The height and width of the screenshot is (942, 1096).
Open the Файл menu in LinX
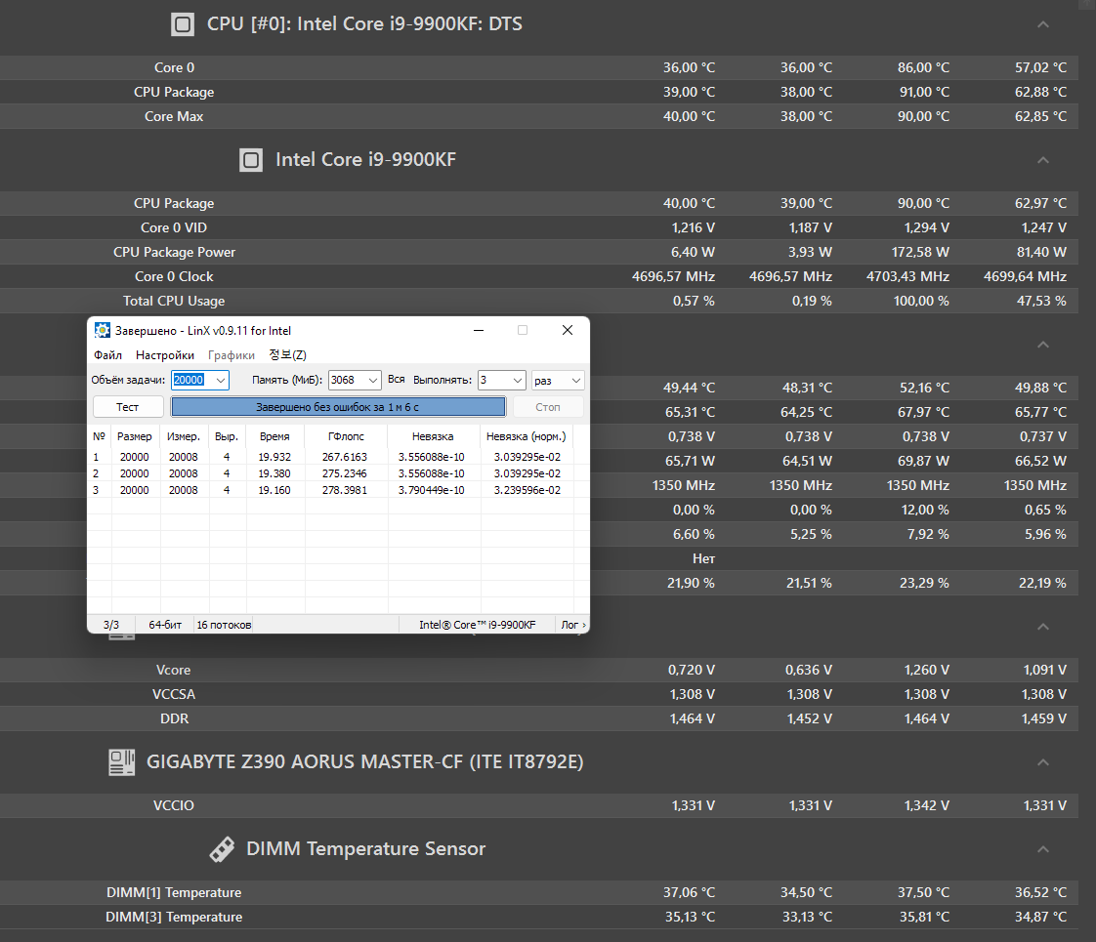(107, 354)
